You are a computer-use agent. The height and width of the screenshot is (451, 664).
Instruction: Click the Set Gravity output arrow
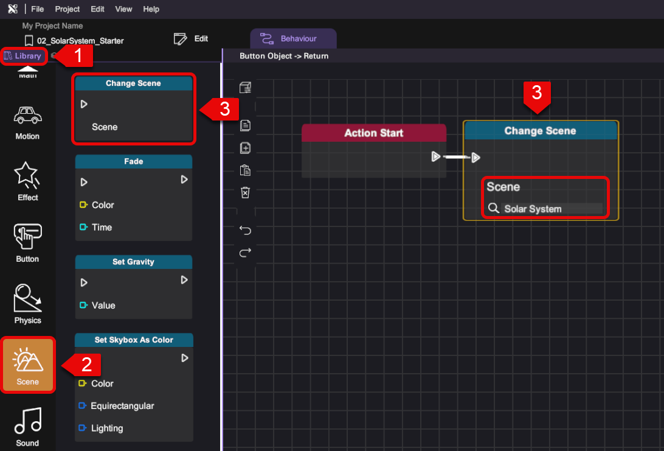(184, 280)
